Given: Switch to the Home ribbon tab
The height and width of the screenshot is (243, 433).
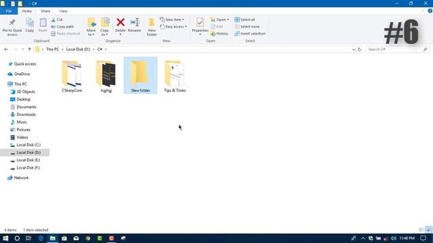Looking at the screenshot, I should [27, 11].
